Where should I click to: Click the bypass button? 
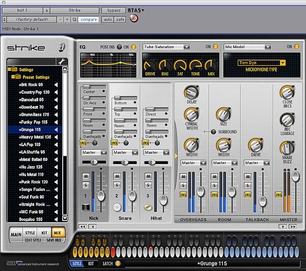pos(114,10)
